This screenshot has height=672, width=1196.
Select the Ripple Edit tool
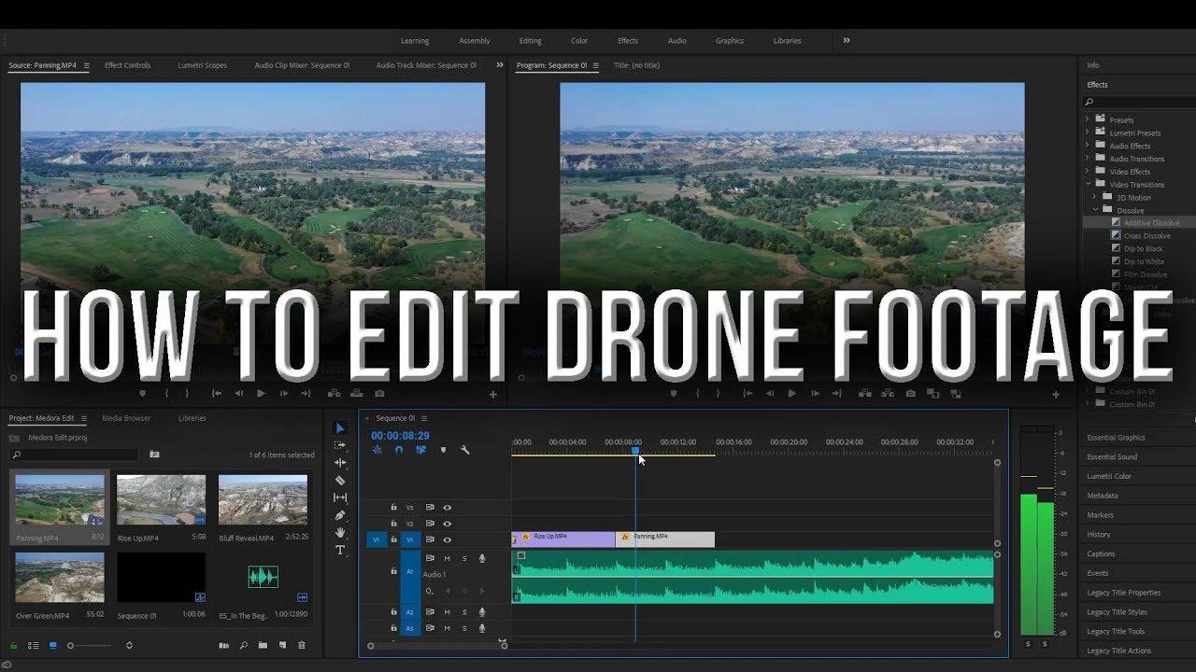coord(340,463)
